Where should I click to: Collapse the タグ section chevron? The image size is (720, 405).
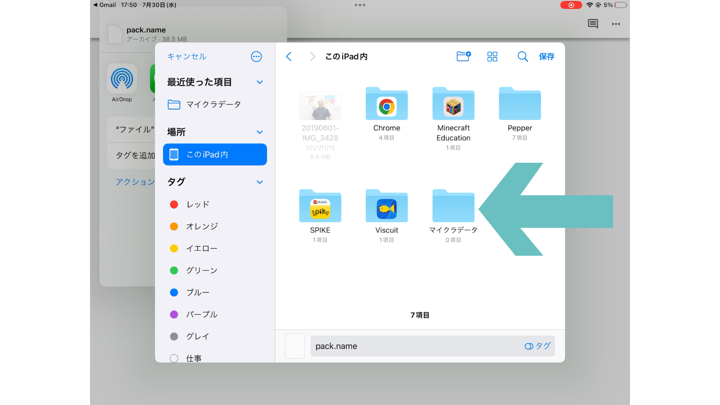(x=259, y=182)
